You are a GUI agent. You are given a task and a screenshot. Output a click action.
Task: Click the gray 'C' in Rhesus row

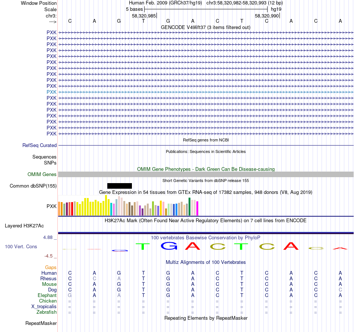pos(94,279)
